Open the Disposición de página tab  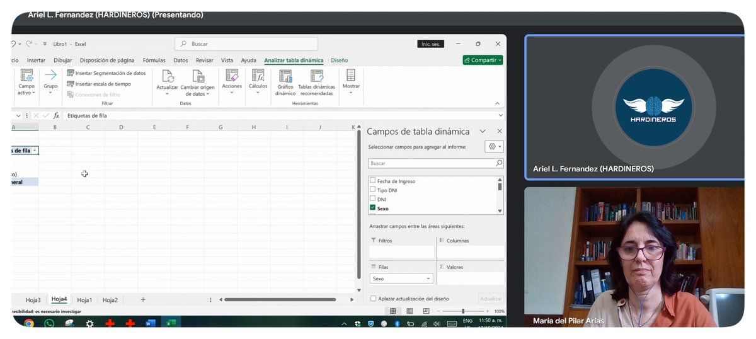point(107,60)
